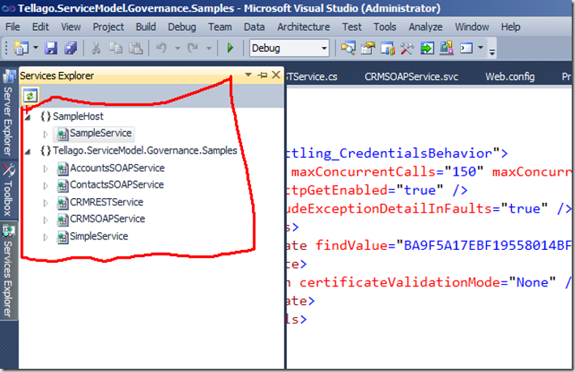Image resolution: width=575 pixels, height=372 pixels.
Task: Open the Redo history dropdown arrow
Action: tap(209, 48)
